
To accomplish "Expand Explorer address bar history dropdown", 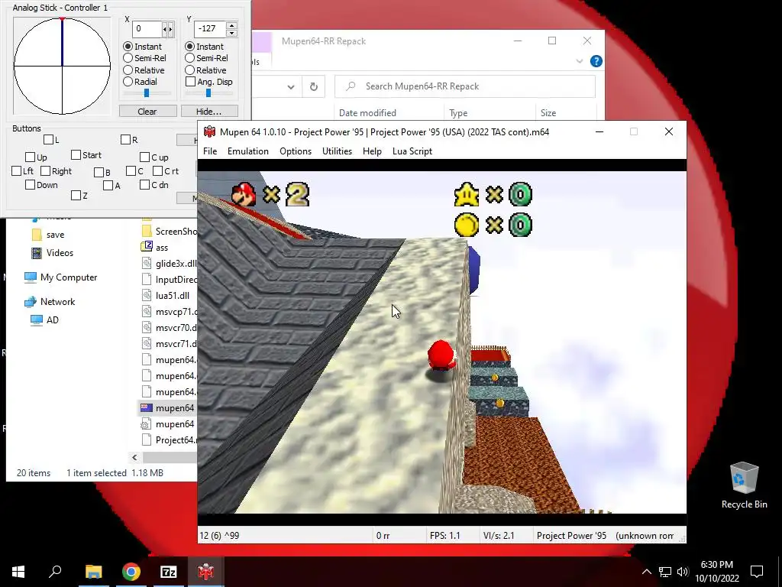I will 291,87.
